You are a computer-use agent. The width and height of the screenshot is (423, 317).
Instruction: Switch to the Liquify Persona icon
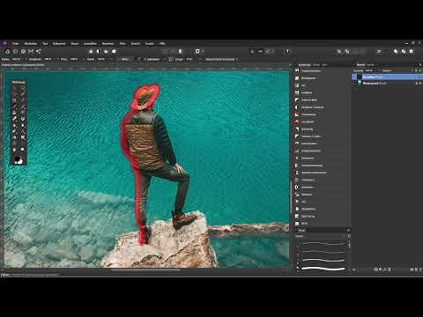tap(15, 51)
